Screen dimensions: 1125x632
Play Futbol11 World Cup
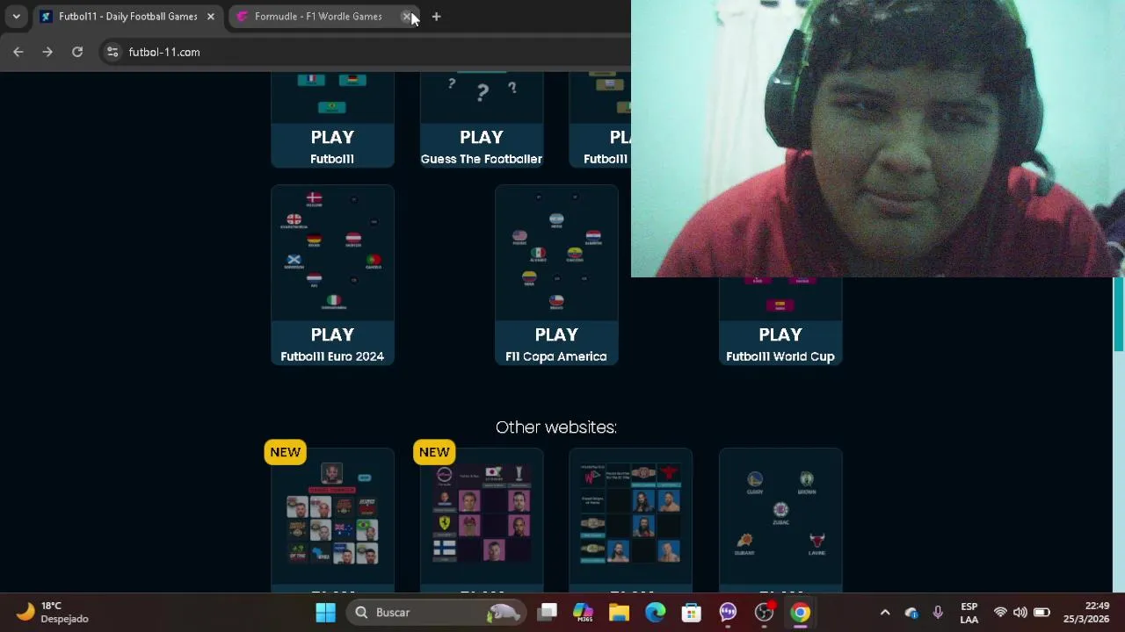(780, 343)
